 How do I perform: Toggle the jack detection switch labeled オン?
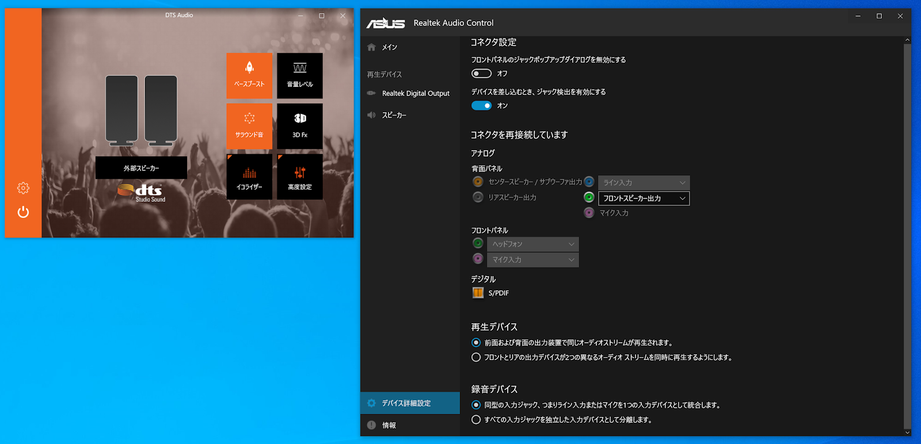tap(481, 106)
